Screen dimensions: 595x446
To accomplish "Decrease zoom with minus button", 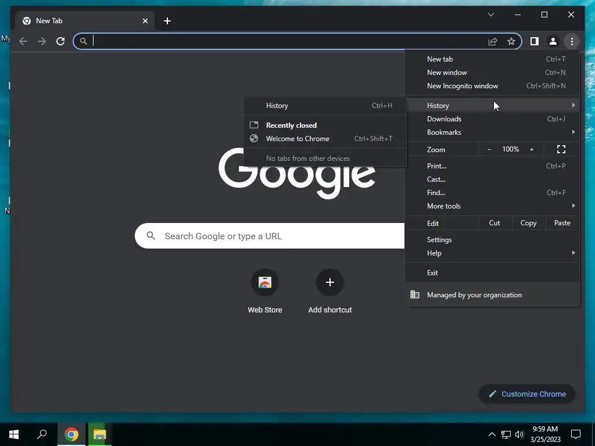I will (489, 149).
